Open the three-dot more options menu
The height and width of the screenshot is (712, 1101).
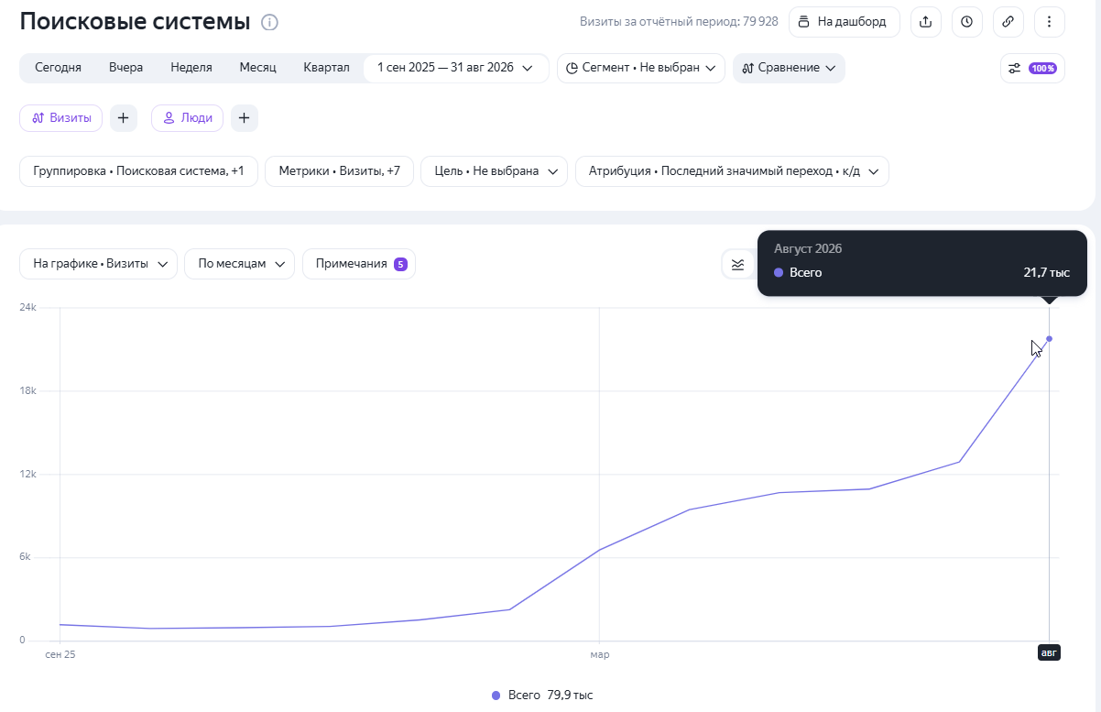(x=1050, y=22)
